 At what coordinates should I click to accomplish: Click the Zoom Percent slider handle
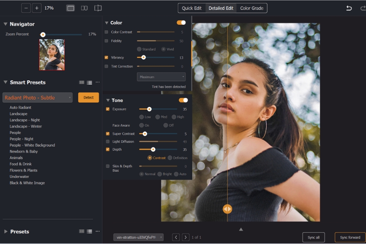pos(43,34)
